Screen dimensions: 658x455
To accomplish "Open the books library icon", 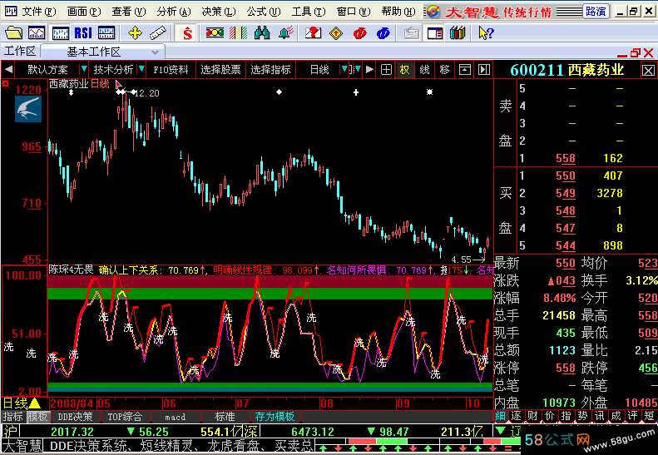I will click(x=458, y=32).
